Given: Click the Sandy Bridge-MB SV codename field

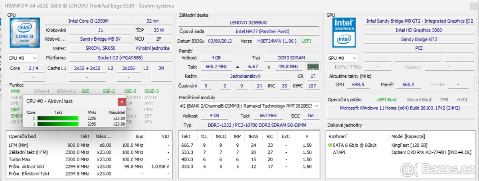Looking at the screenshot, I should click(x=100, y=39).
